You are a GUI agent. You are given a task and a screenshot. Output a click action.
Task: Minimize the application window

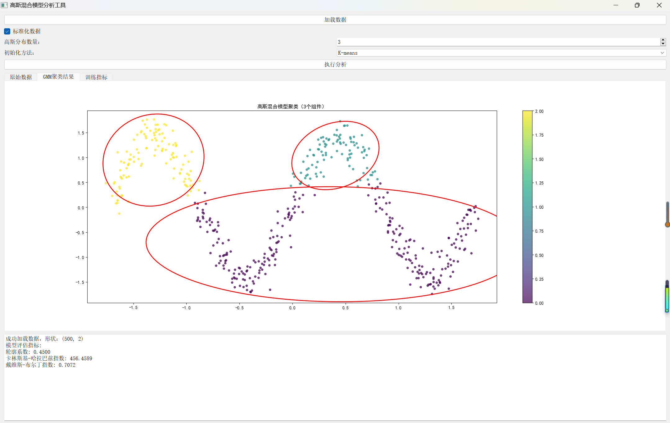[x=616, y=5]
